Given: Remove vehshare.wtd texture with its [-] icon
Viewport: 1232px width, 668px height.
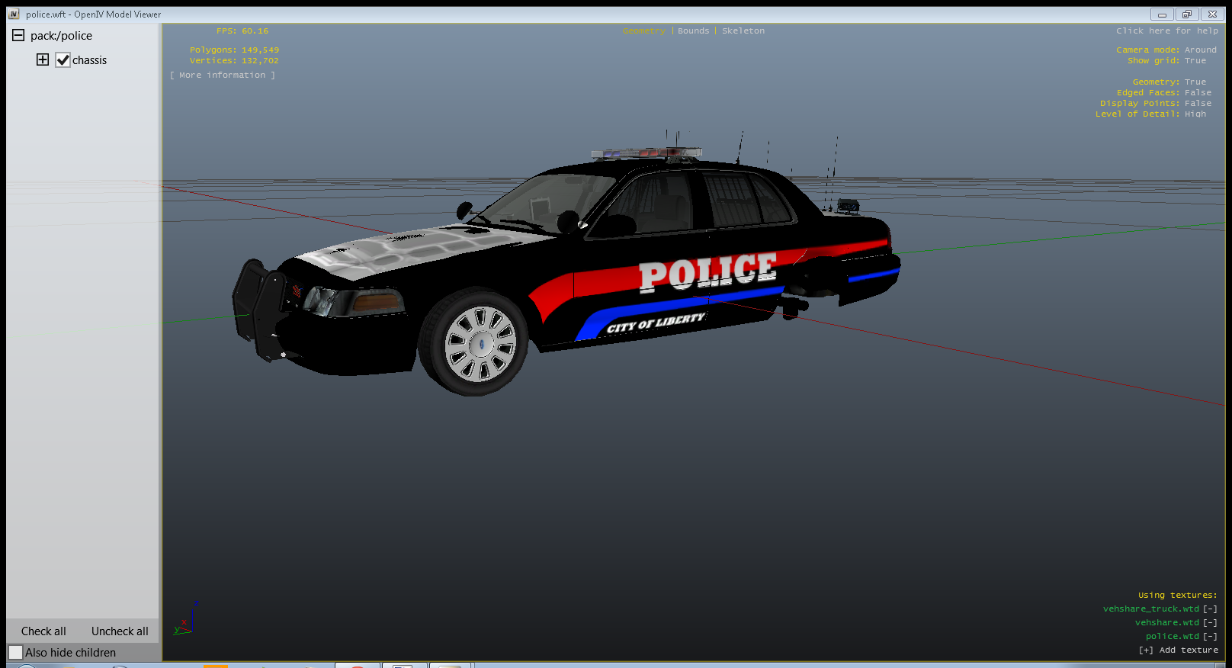Looking at the screenshot, I should coord(1210,622).
